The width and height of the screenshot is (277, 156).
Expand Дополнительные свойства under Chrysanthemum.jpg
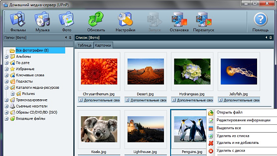81,100
